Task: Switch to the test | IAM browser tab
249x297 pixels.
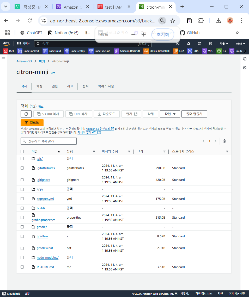Action: point(114,7)
